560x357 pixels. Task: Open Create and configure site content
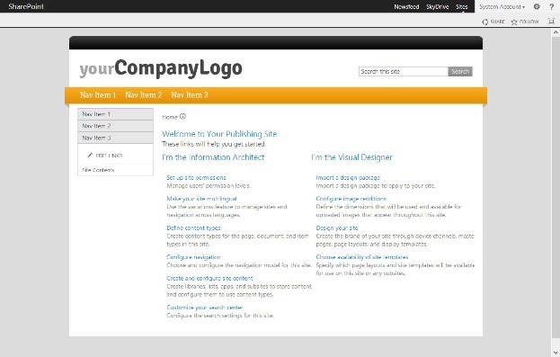pyautogui.click(x=209, y=278)
